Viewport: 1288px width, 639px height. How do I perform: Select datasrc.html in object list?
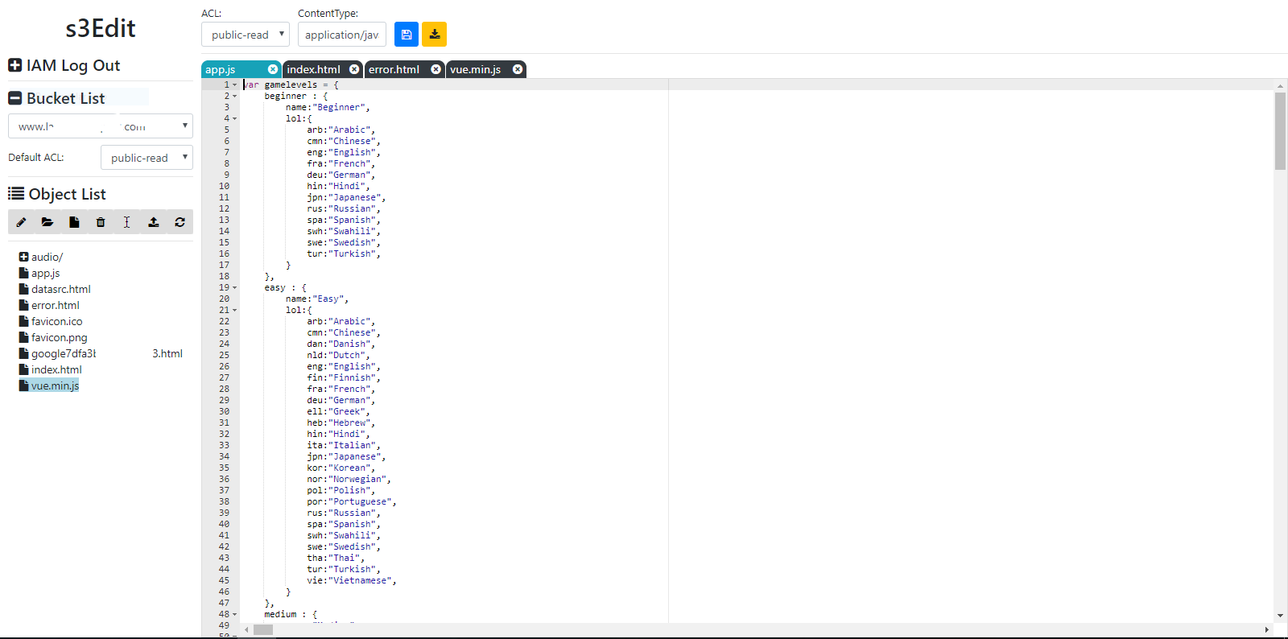pos(60,289)
